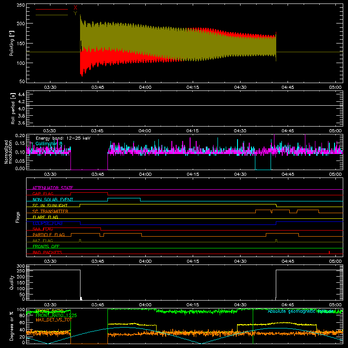The image size is (348, 348).
Task: Click the "Flags" vertical axis title
Action: [18, 217]
